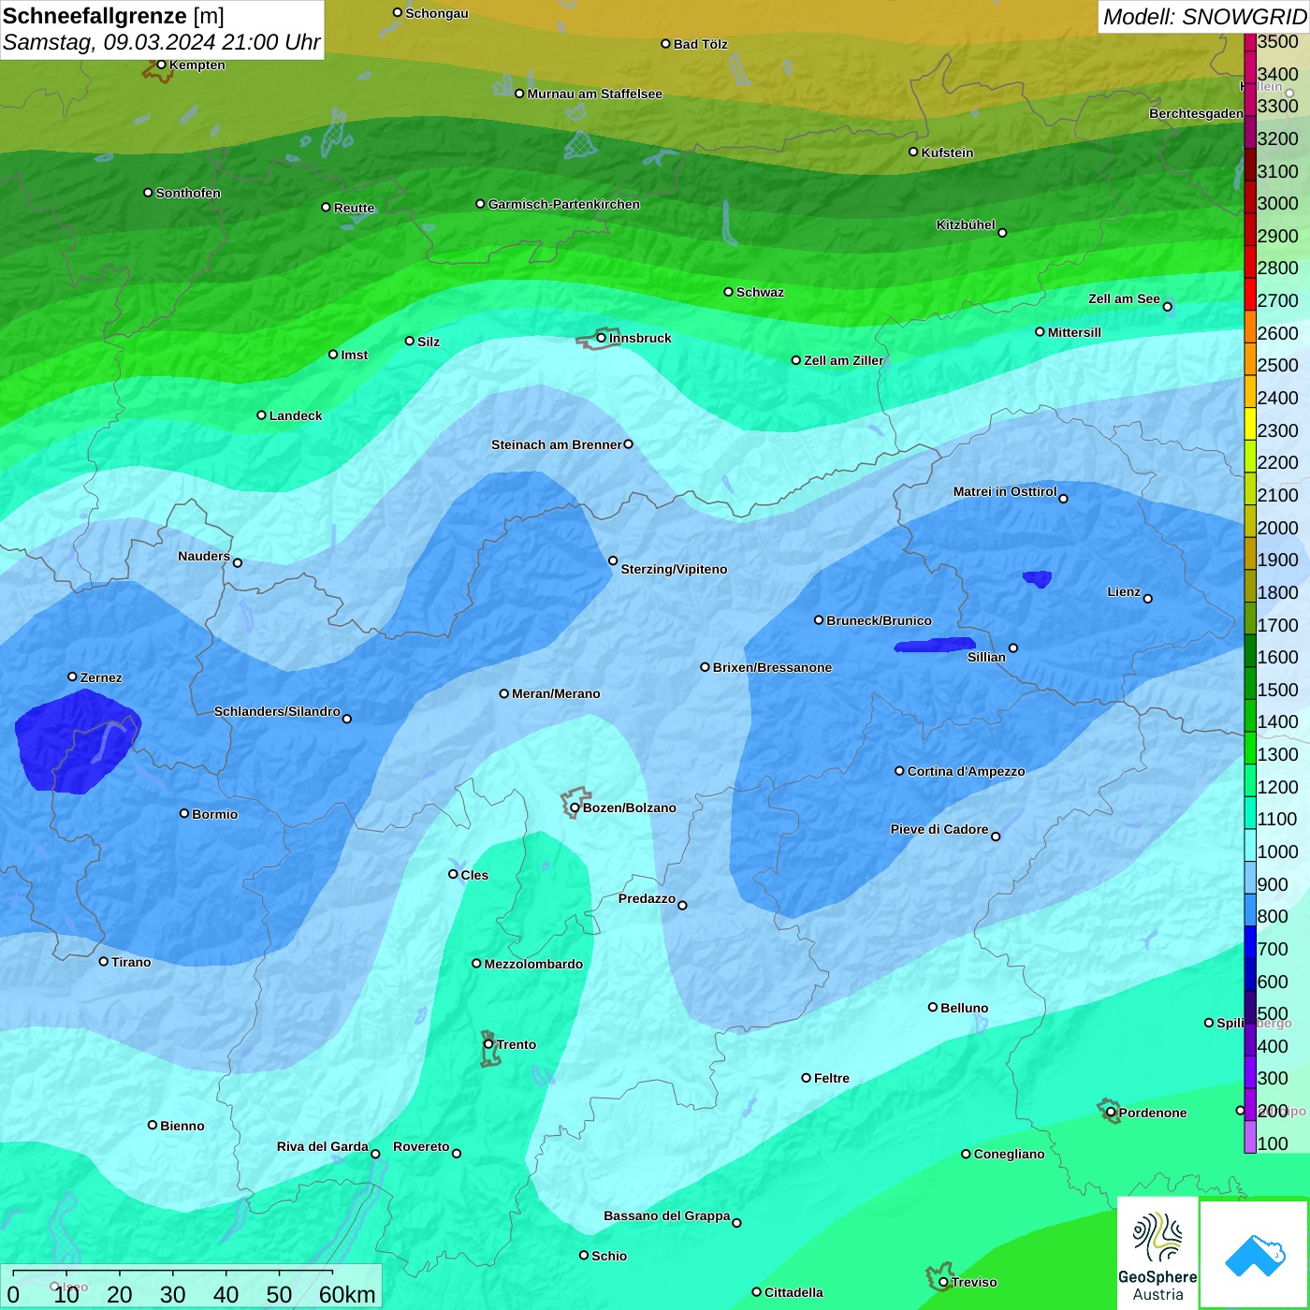Click the 1500 m green legend swatch
This screenshot has height=1310, width=1310.
[1250, 683]
